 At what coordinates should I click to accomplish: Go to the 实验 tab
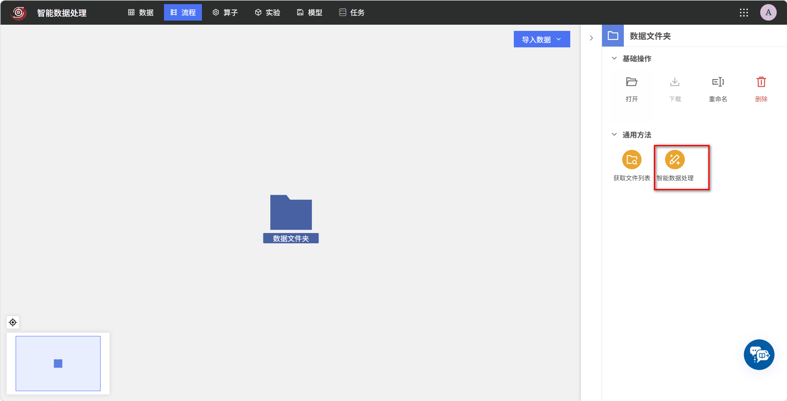[267, 12]
